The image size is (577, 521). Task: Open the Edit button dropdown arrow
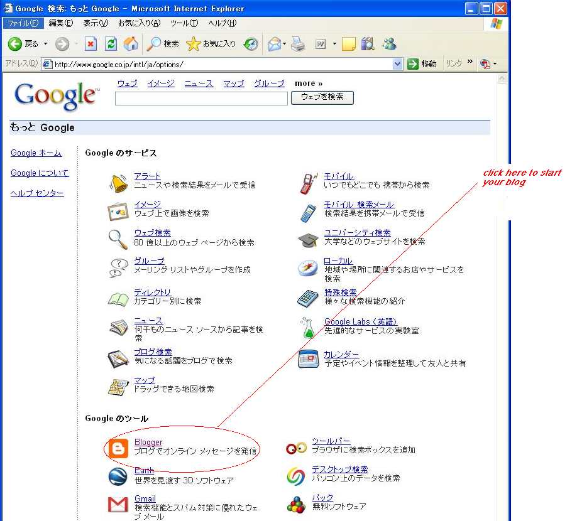[x=334, y=44]
